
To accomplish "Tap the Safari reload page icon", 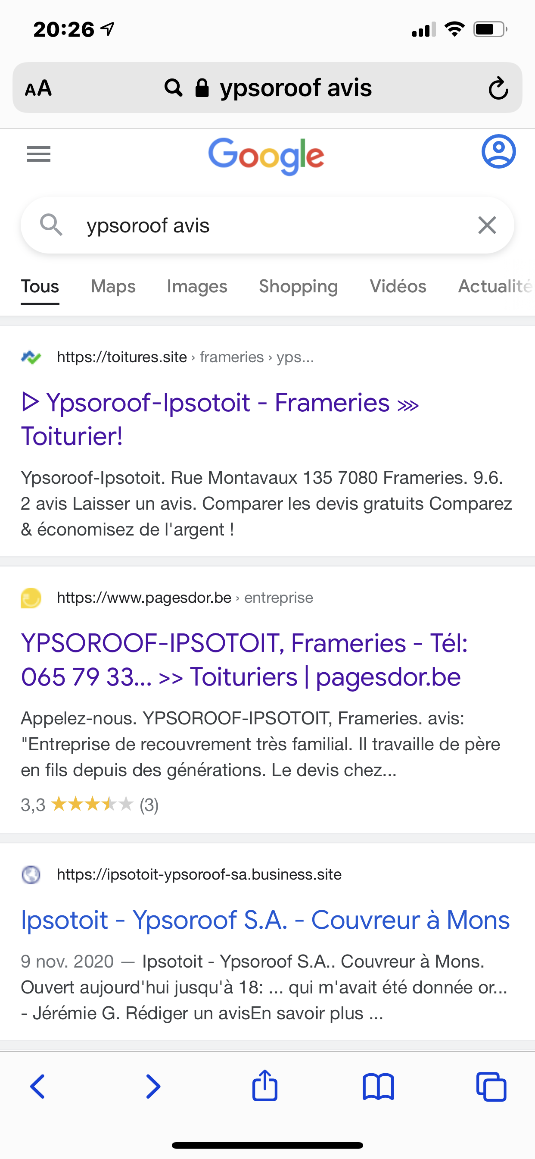I will point(498,88).
